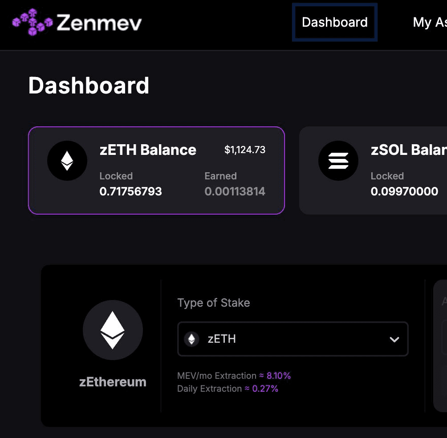Click the Ethereum icon on the zETH Balance card
447x438 pixels.
click(x=67, y=161)
